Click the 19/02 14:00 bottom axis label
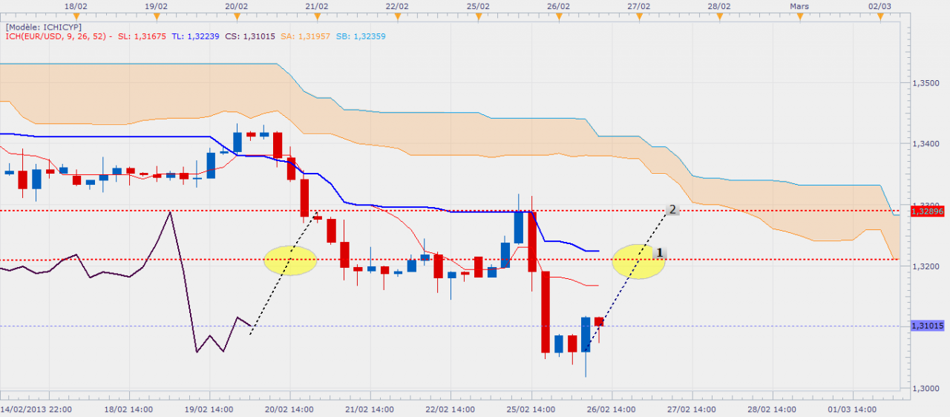The image size is (950, 417). coord(211,409)
